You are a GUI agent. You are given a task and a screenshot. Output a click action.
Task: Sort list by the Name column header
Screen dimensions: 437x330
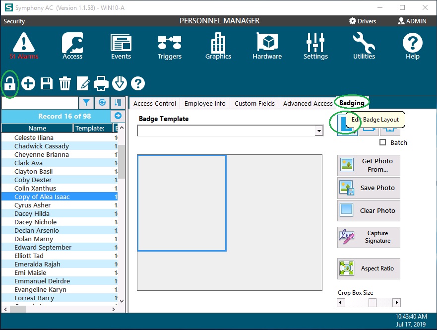37,128
